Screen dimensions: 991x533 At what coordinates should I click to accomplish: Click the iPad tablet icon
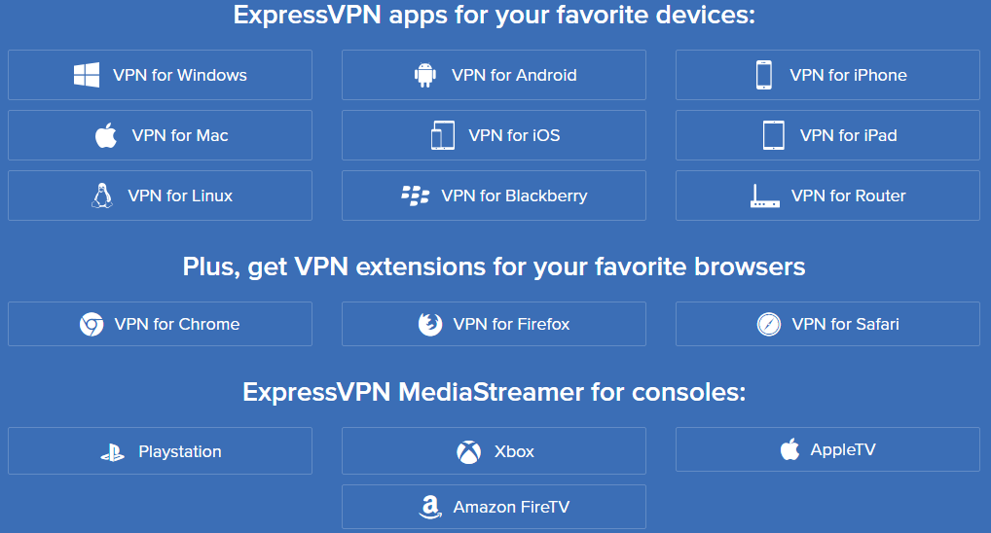click(x=774, y=135)
